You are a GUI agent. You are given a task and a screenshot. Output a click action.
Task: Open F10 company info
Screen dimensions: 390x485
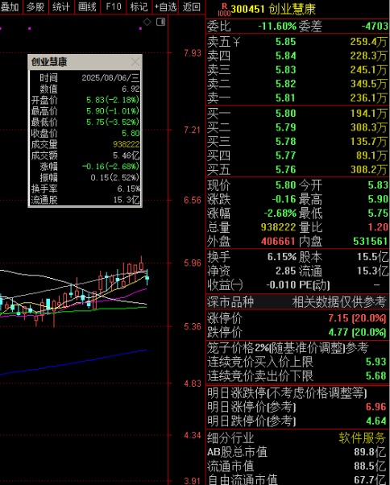pyautogui.click(x=113, y=6)
